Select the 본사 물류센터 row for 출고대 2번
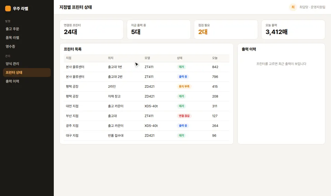Viewport: 331px width, 196px height. [x=147, y=77]
